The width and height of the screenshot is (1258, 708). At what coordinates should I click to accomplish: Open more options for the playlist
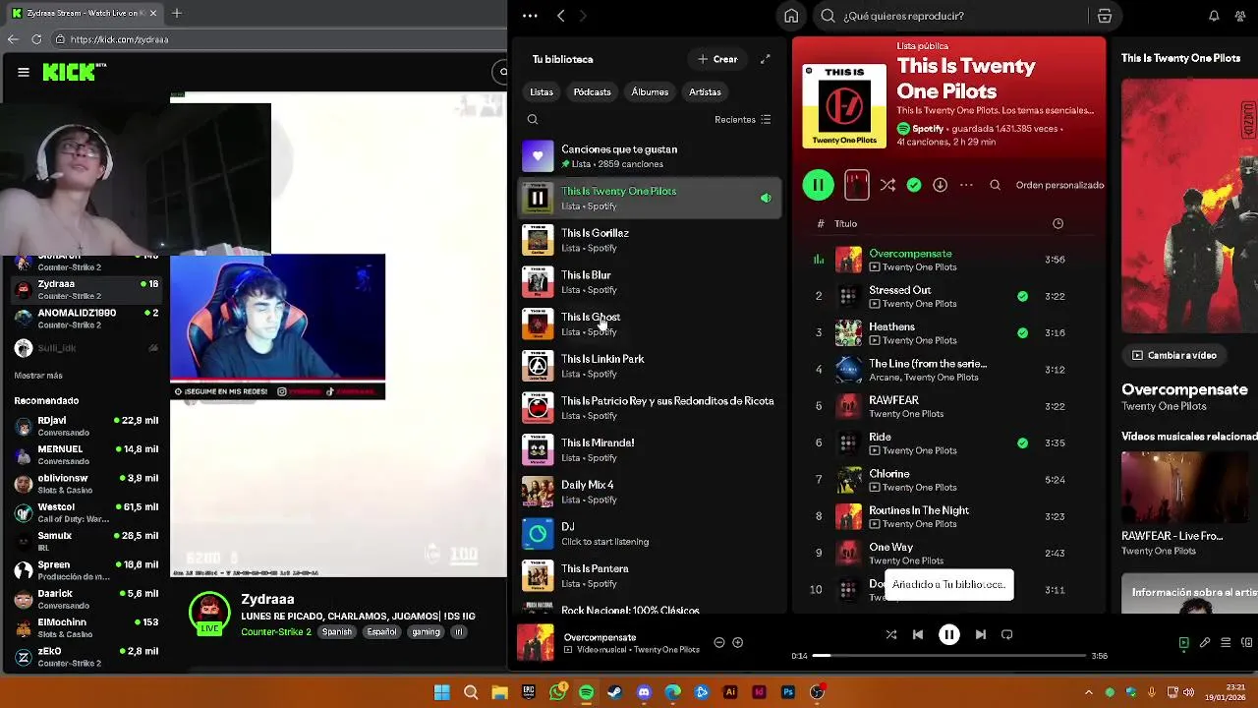[x=966, y=185]
